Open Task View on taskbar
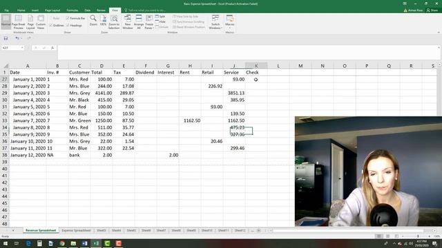The image size is (442, 248). click(17, 243)
